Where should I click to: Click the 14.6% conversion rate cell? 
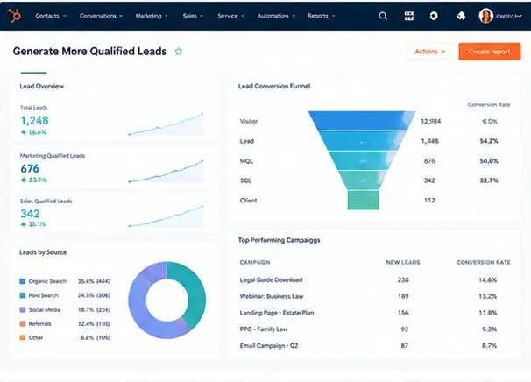pos(488,280)
